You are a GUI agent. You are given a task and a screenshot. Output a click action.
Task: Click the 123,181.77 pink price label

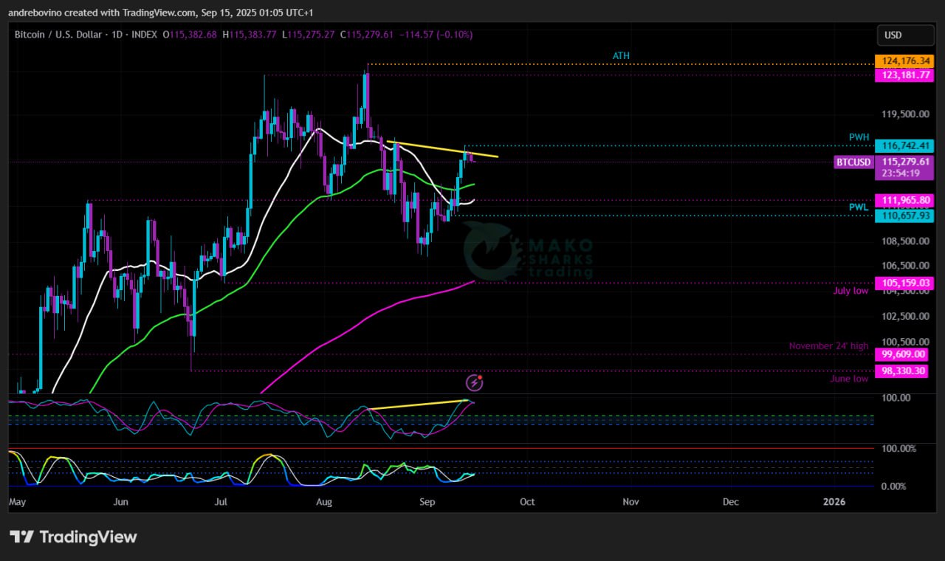[904, 75]
